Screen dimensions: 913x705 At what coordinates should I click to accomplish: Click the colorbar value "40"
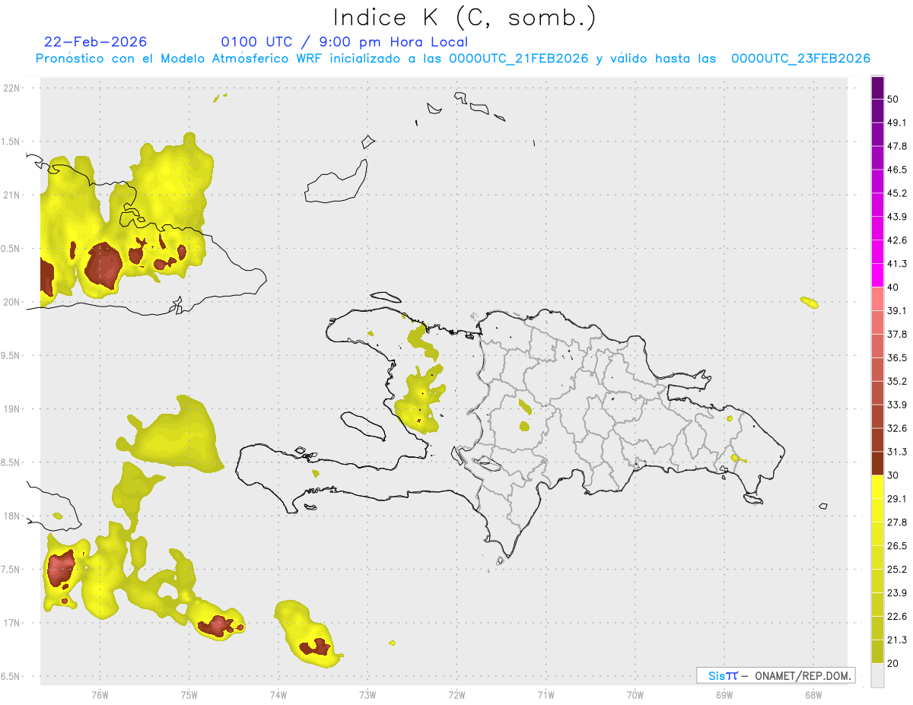click(892, 287)
